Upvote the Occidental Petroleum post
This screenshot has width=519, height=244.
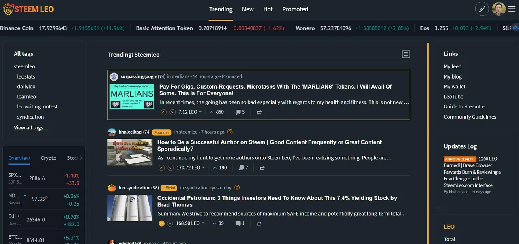point(161,223)
